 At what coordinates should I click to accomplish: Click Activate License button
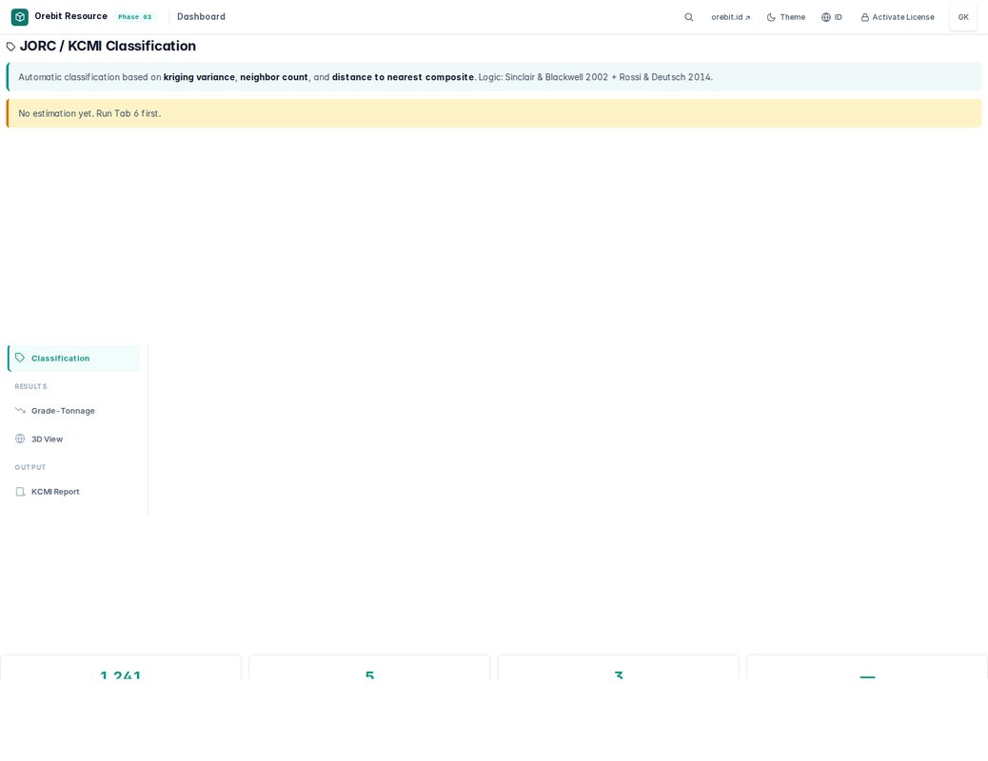[898, 17]
